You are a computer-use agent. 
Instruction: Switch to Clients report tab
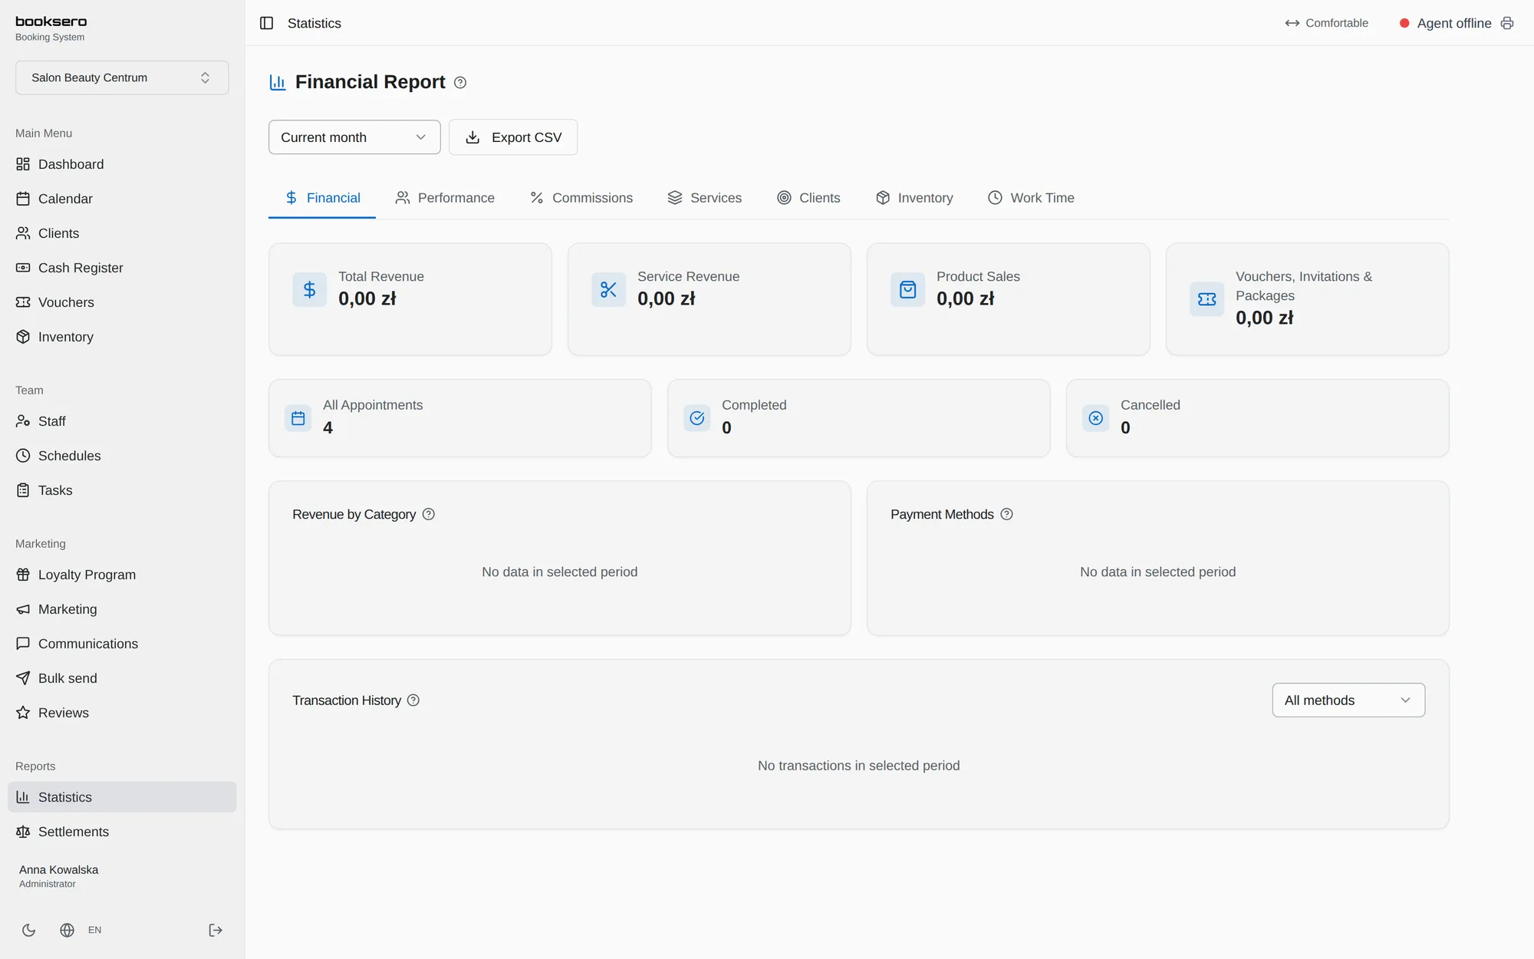tap(808, 198)
